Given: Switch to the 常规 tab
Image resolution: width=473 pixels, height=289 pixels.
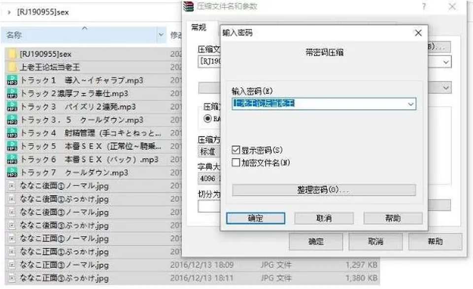Looking at the screenshot, I should [199, 28].
